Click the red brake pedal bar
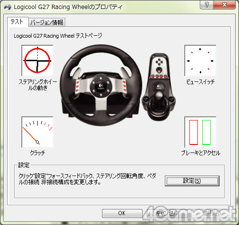239x225 pixels. (x=194, y=132)
